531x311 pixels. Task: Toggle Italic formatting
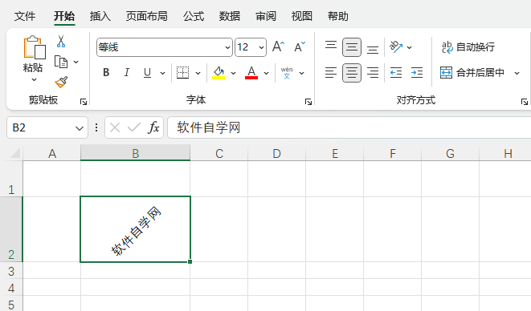[127, 73]
